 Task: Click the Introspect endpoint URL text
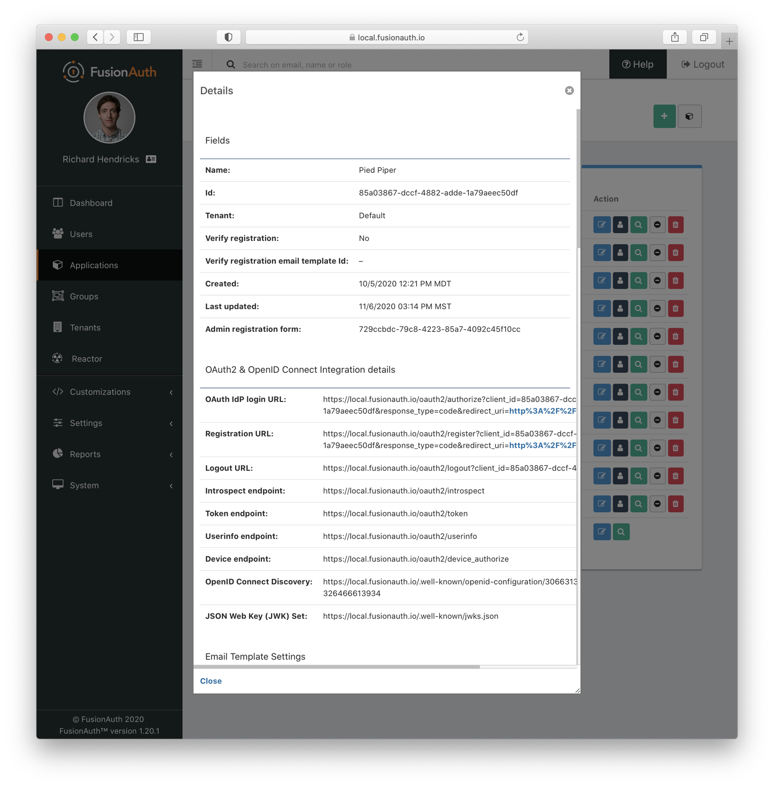403,490
